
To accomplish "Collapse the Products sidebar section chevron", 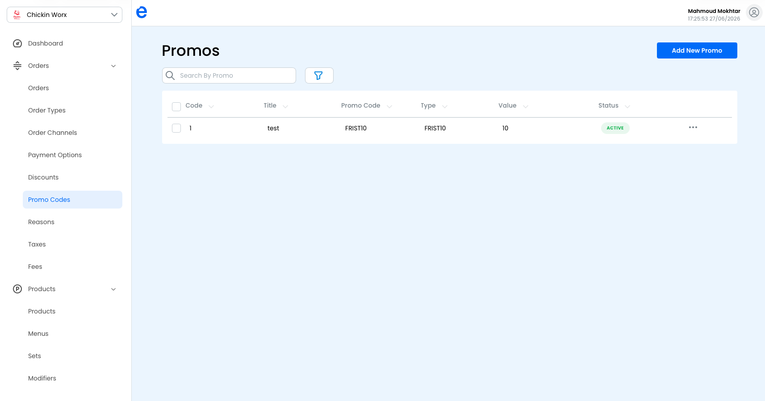I will [113, 289].
